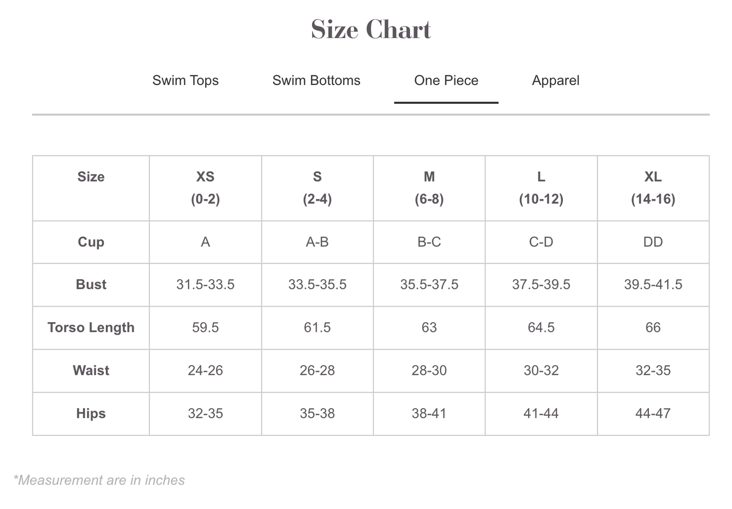732x509 pixels.
Task: Select the XL (14-16) size column
Action: [x=653, y=188]
